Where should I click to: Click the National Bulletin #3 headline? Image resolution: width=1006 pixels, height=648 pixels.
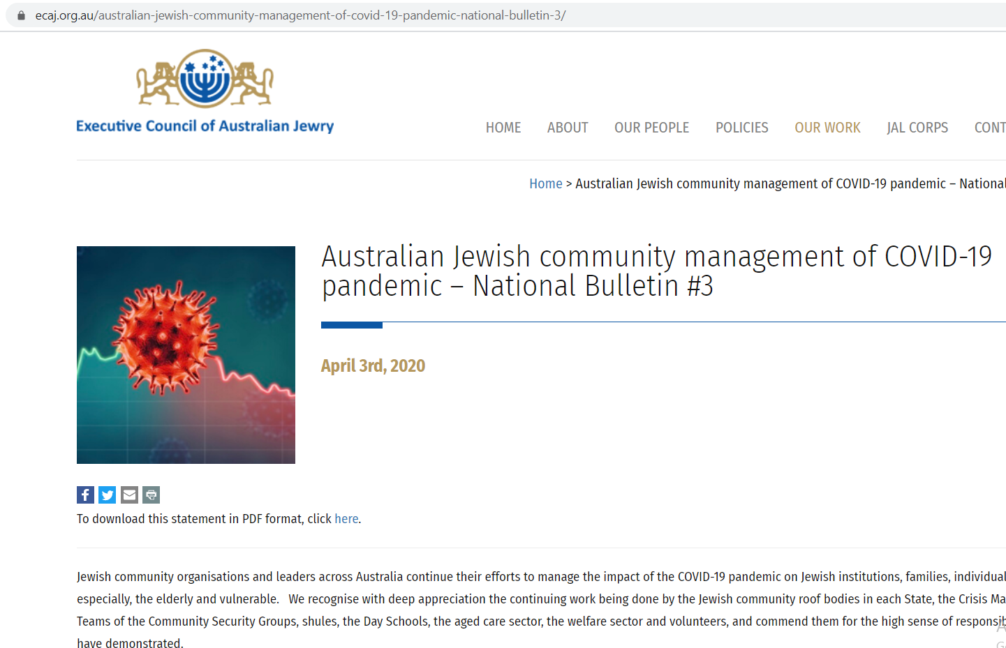pos(656,271)
